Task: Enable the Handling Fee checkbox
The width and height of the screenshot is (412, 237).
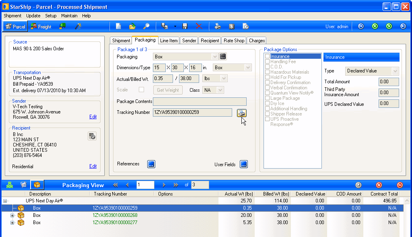Action: (x=267, y=62)
